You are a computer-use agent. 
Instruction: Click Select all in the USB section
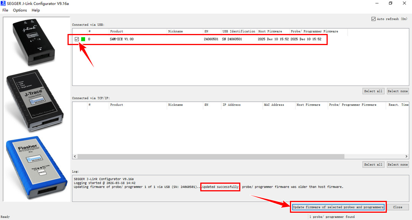[373, 91]
